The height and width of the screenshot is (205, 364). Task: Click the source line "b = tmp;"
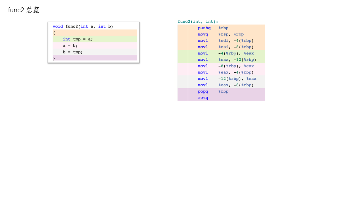coord(73,52)
